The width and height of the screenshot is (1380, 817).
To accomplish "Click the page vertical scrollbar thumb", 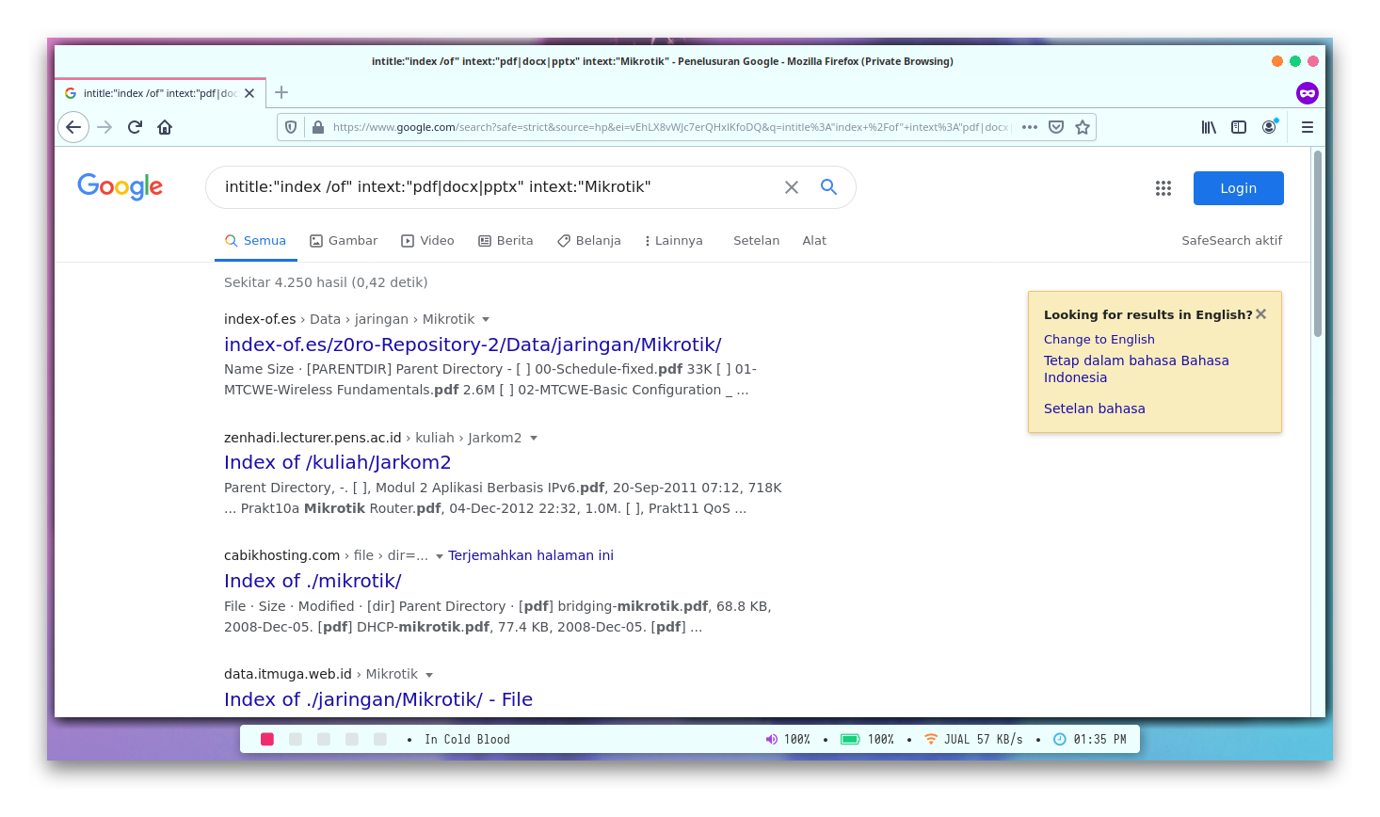I will (1318, 243).
